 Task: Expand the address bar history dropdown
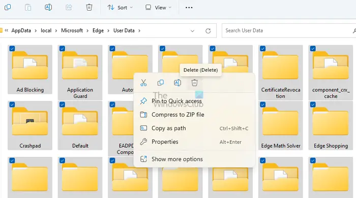tap(192, 31)
